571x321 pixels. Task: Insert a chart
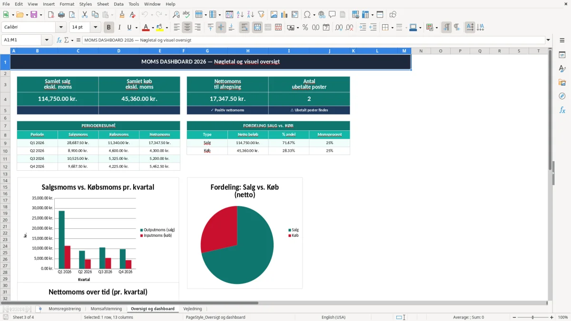pyautogui.click(x=285, y=15)
